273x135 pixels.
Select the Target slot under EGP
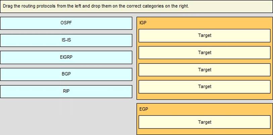(x=204, y=122)
